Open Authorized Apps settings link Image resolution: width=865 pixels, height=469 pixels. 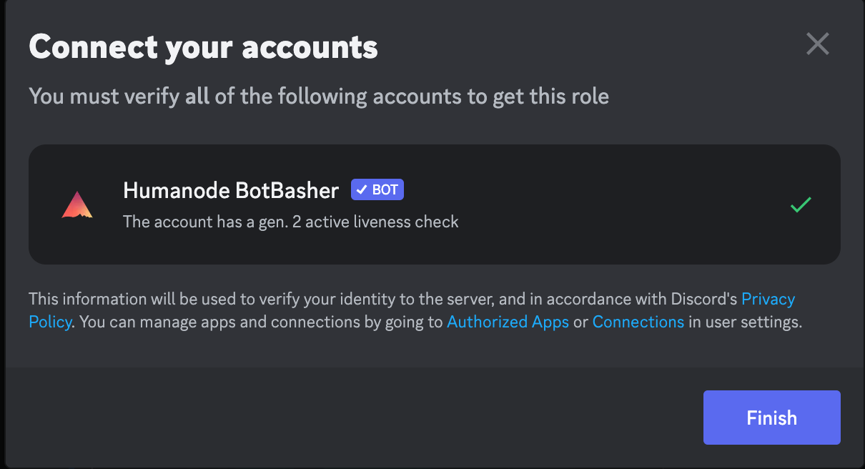[x=508, y=322]
